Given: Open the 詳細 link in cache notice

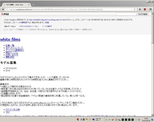Looking at the screenshot, I should 47,22.
